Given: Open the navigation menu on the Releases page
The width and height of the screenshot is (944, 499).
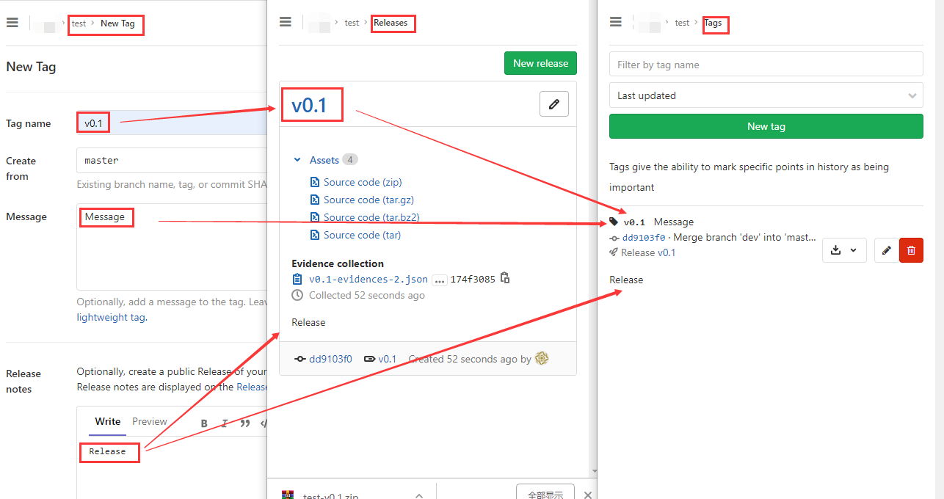Looking at the screenshot, I should pyautogui.click(x=286, y=21).
